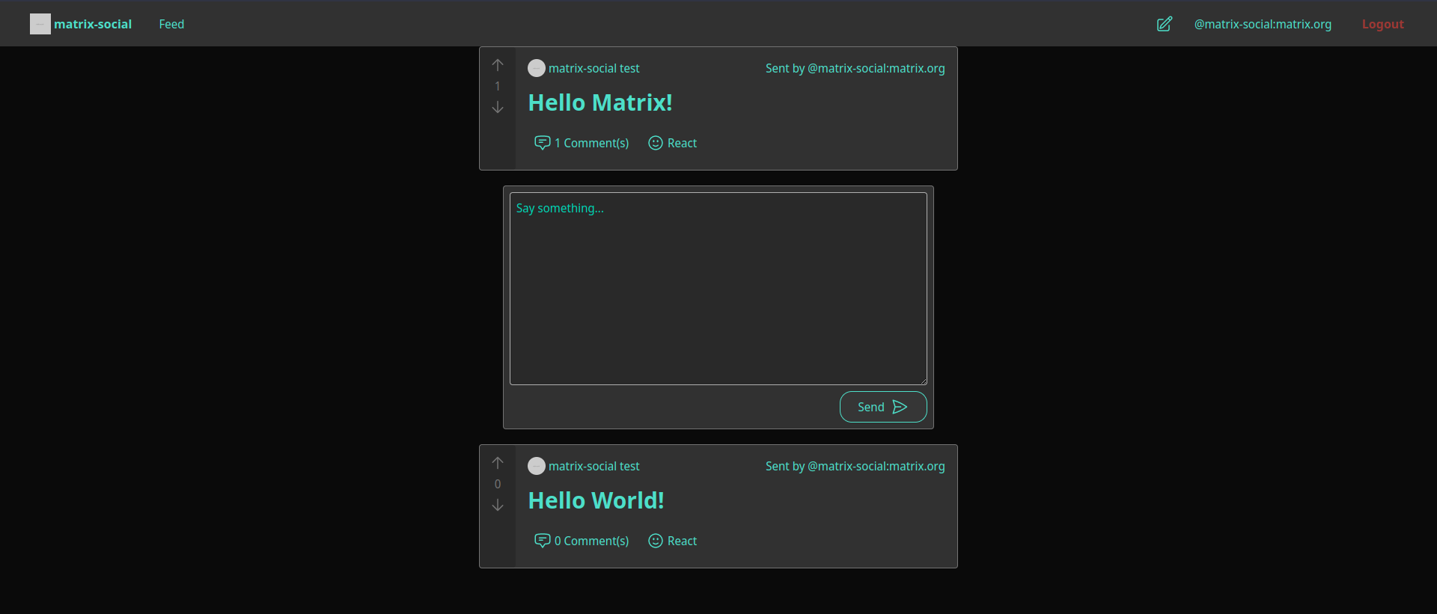The width and height of the screenshot is (1437, 614).
Task: Click the matrix-social logo image
Action: [40, 24]
